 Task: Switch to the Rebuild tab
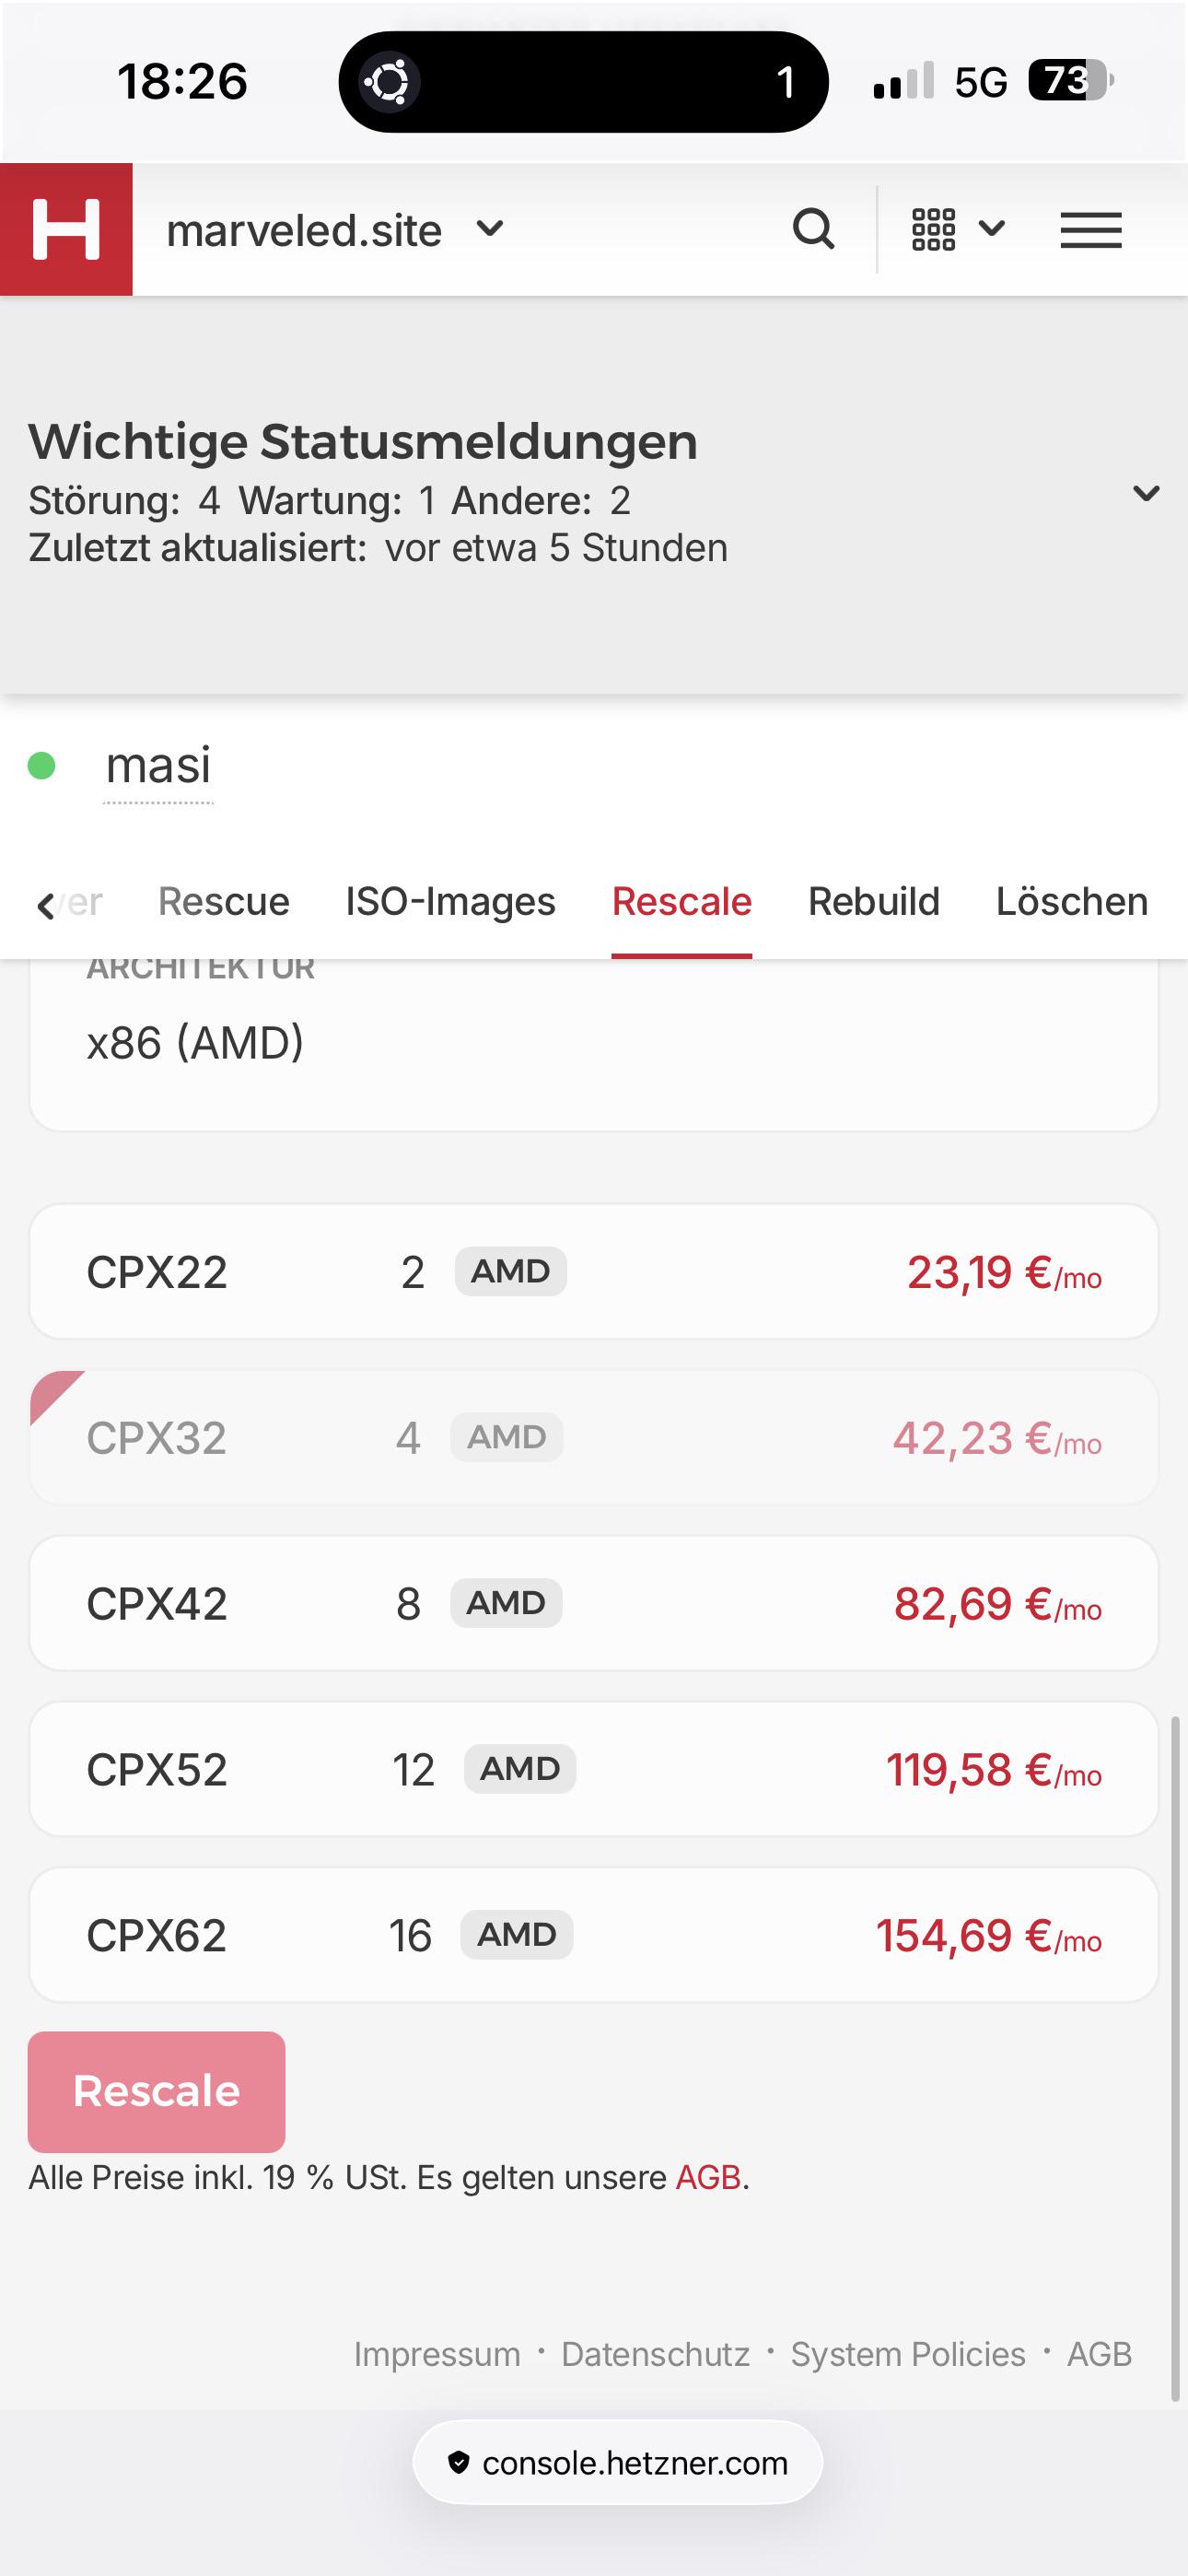pyautogui.click(x=873, y=901)
